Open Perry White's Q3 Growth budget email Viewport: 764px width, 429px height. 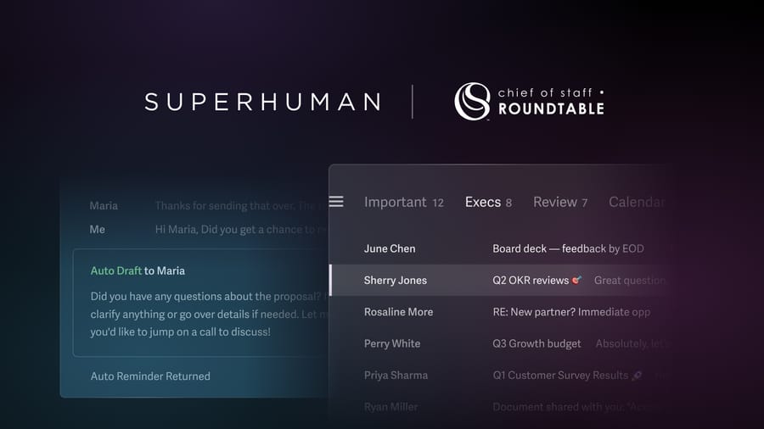click(x=498, y=343)
